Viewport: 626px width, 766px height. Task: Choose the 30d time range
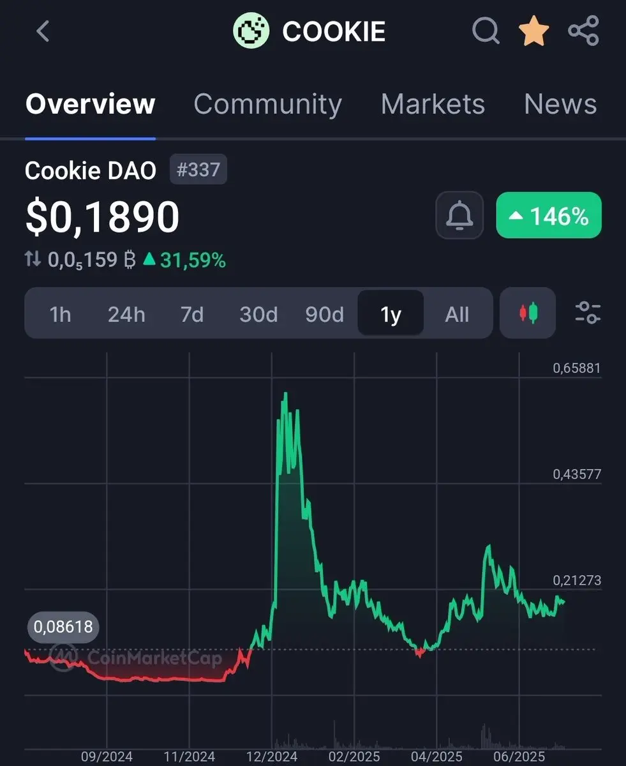pyautogui.click(x=258, y=314)
